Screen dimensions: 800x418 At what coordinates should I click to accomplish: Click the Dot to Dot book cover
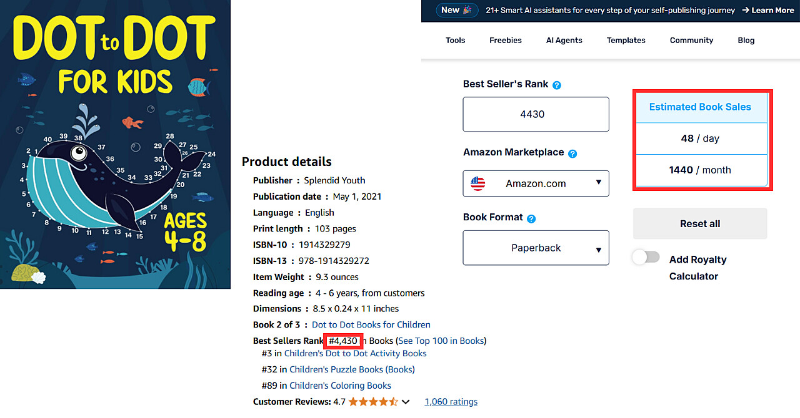[115, 144]
